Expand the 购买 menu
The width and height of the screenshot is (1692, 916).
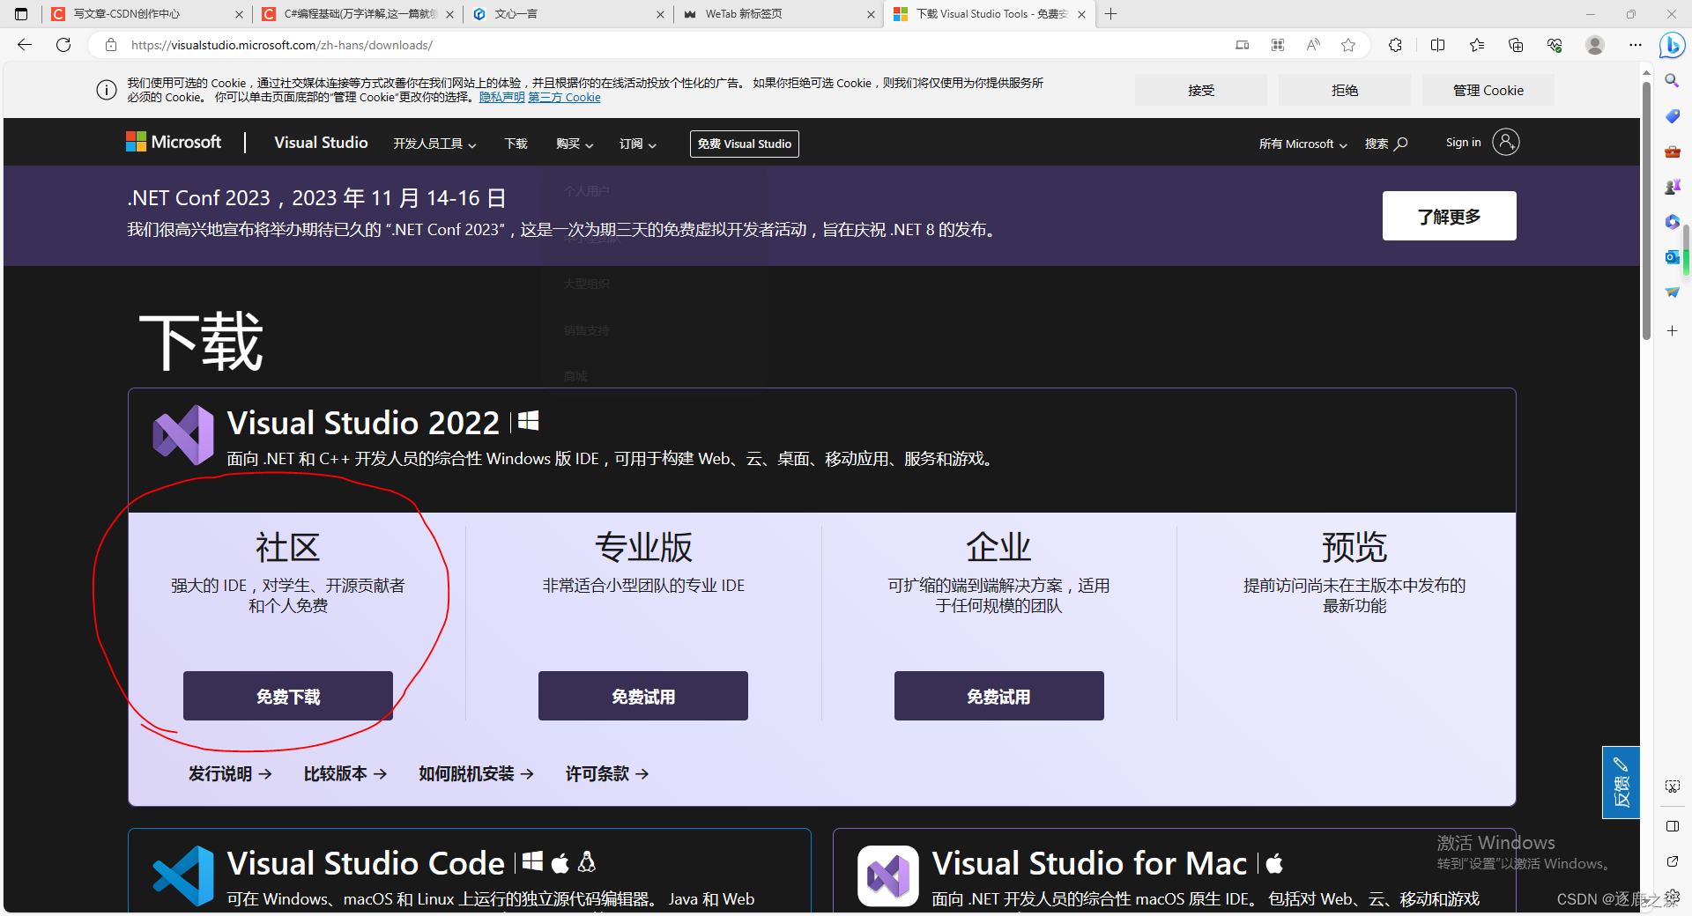(575, 144)
